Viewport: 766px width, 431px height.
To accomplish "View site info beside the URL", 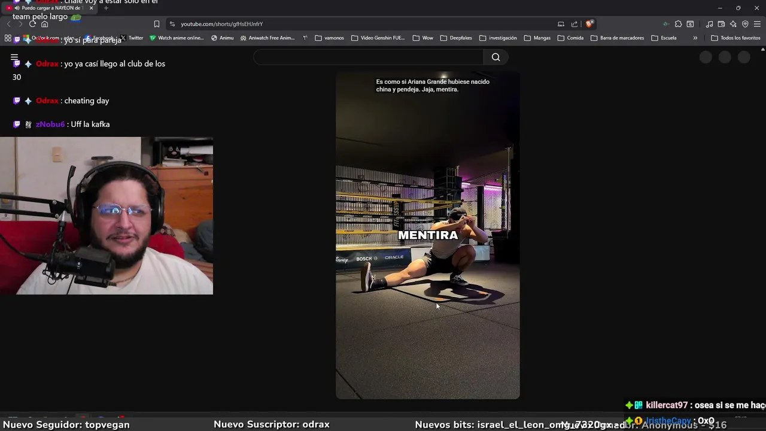I will click(x=172, y=24).
